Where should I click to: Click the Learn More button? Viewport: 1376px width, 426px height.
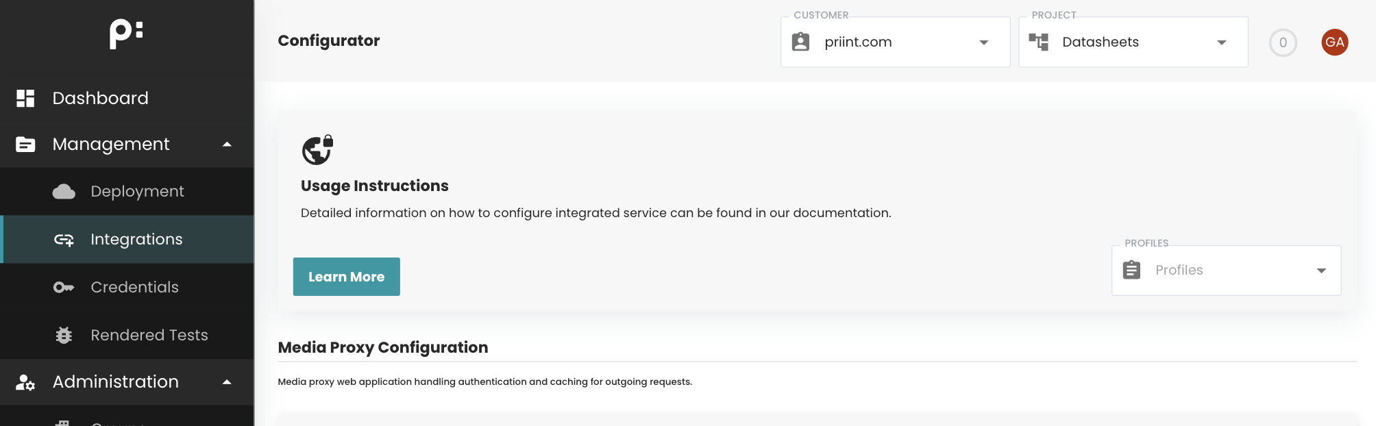(x=347, y=277)
